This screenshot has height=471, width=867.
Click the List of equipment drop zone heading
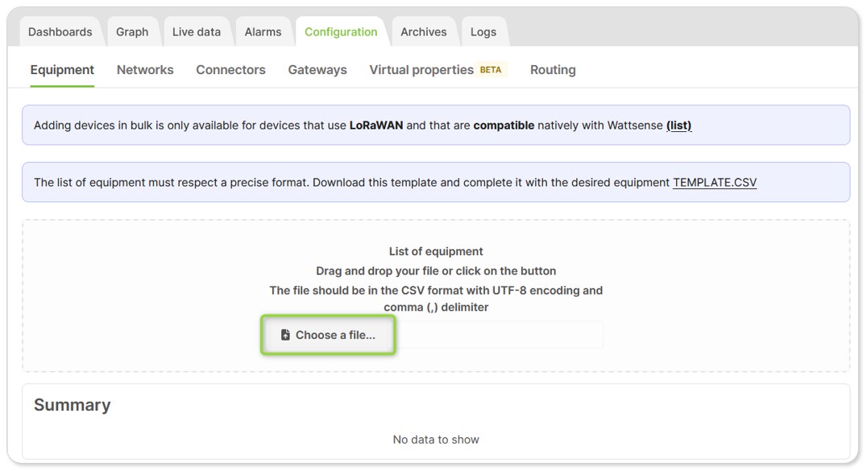[x=436, y=251]
